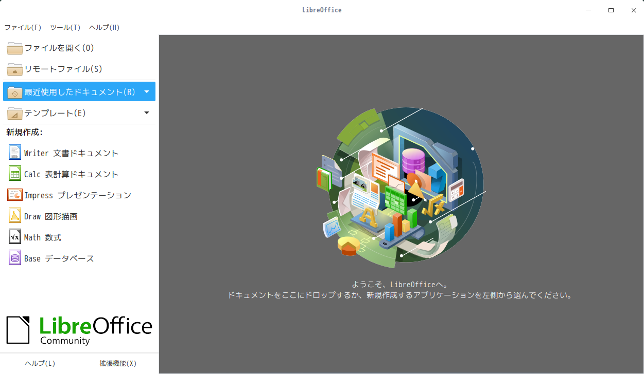The height and width of the screenshot is (374, 644).
Task: Minimize the LibreOffice window
Action: [x=588, y=10]
